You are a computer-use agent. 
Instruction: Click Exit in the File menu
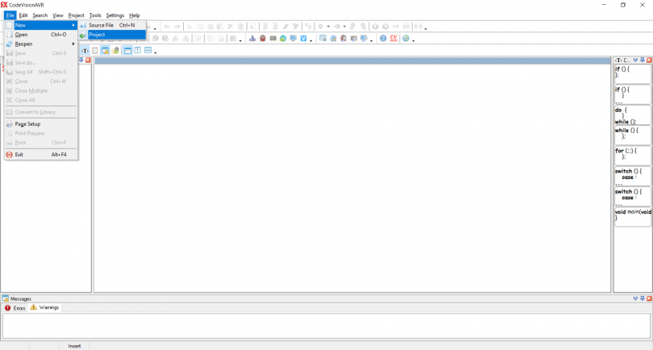(19, 154)
